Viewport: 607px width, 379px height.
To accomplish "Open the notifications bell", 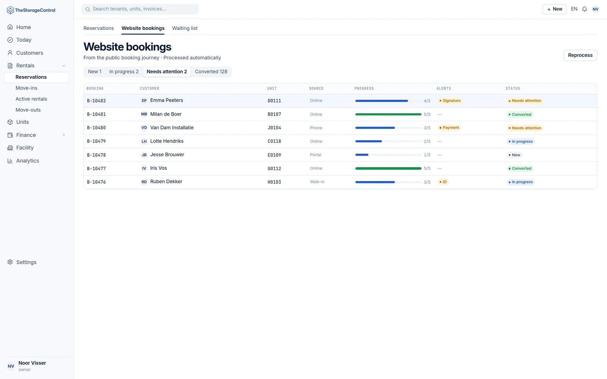I will pyautogui.click(x=585, y=9).
